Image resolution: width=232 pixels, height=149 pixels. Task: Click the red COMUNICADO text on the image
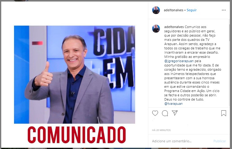point(77,135)
